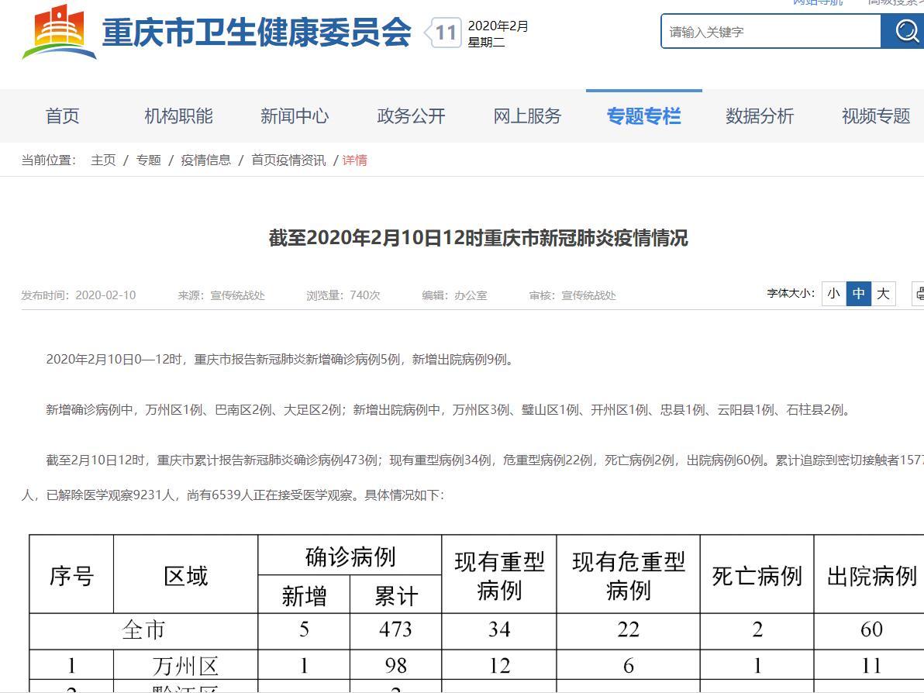Click the 12 severe cases cell for 万州区
The height and width of the screenshot is (693, 924).
(x=499, y=666)
